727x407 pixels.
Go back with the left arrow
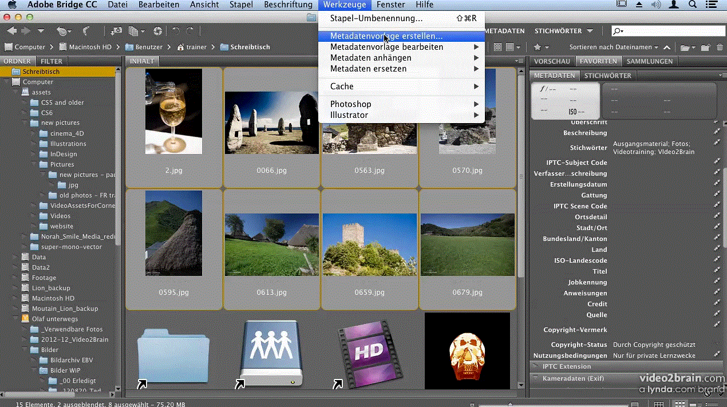pyautogui.click(x=12, y=31)
